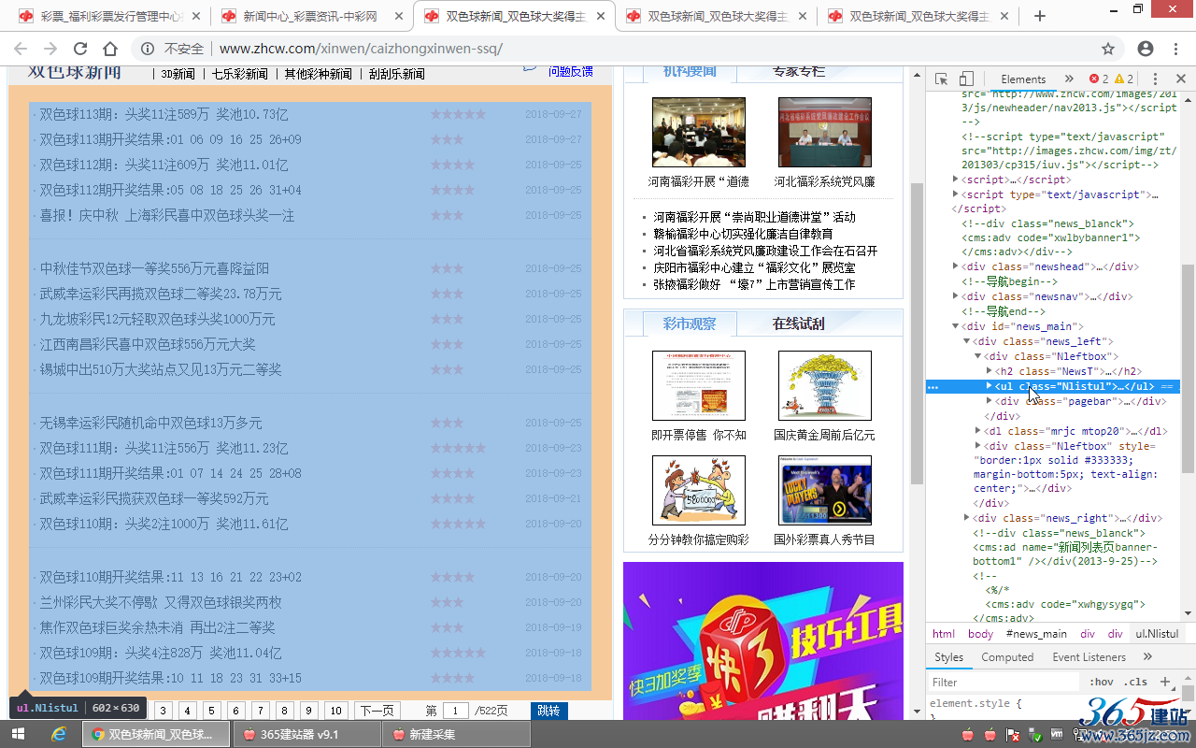This screenshot has width=1196, height=748.
Task: Open the Windows Start button
Action: tap(18, 734)
